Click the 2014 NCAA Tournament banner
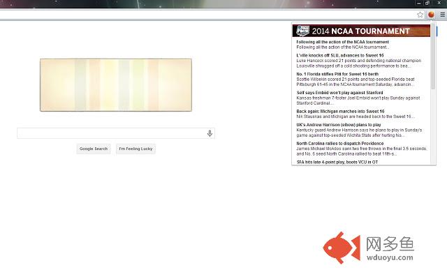The image size is (447, 279). point(361,31)
